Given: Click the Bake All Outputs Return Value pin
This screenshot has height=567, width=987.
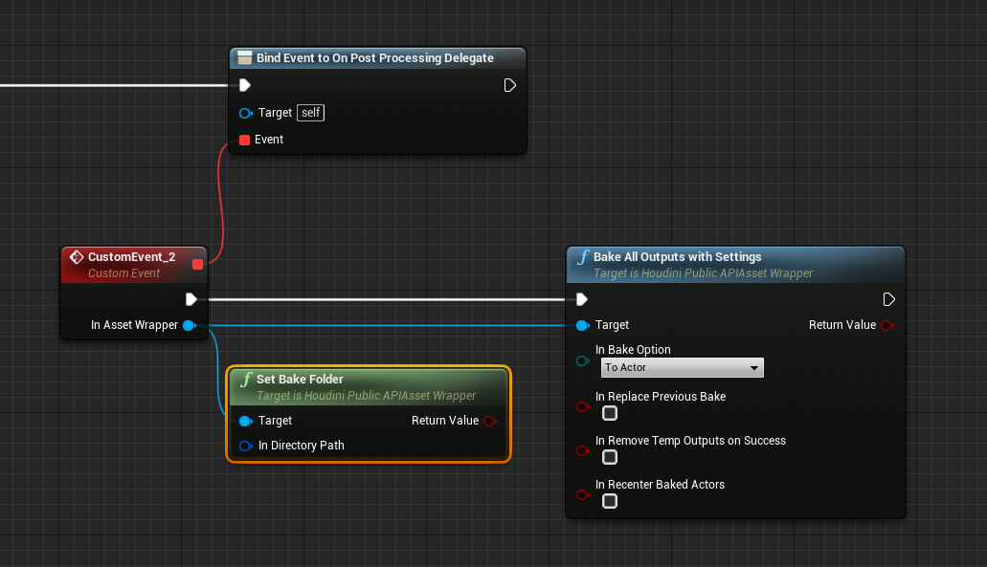Looking at the screenshot, I should [x=886, y=325].
